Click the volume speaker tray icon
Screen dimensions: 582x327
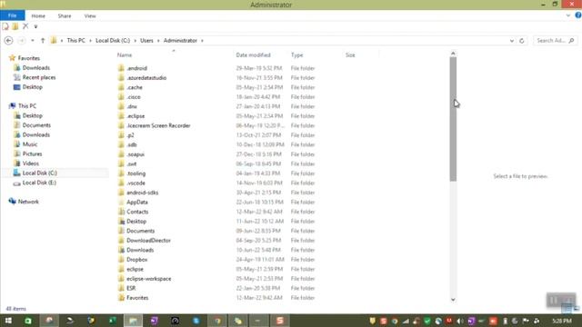coord(460,321)
